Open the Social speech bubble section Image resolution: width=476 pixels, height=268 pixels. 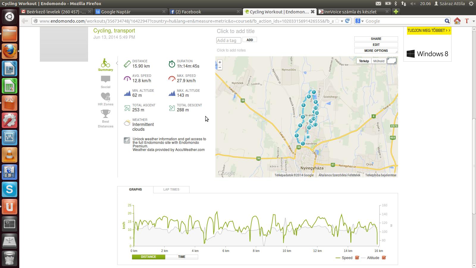[x=105, y=82]
